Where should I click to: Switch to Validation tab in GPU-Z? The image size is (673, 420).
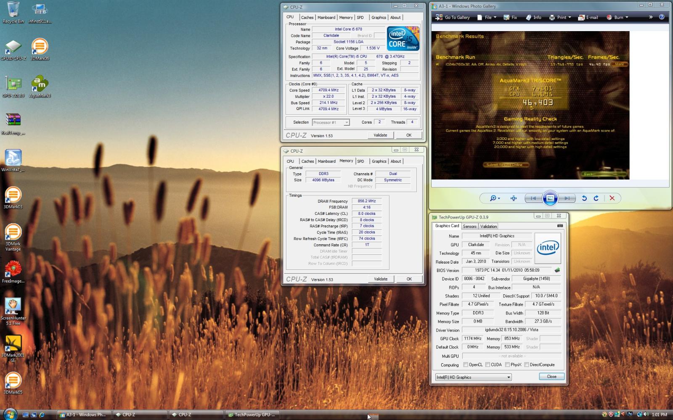tap(489, 226)
